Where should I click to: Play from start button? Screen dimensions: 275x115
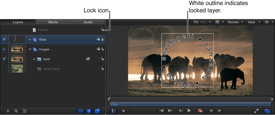pos(181,111)
